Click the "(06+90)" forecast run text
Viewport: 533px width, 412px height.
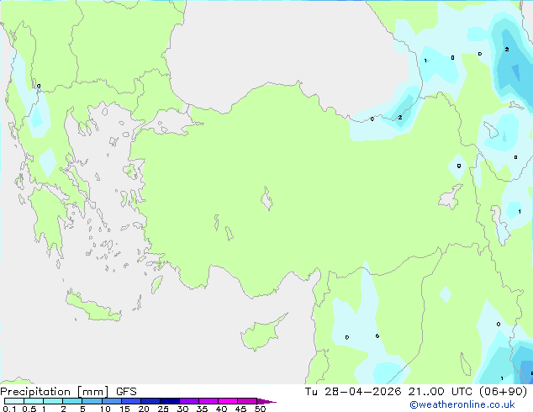(503, 391)
